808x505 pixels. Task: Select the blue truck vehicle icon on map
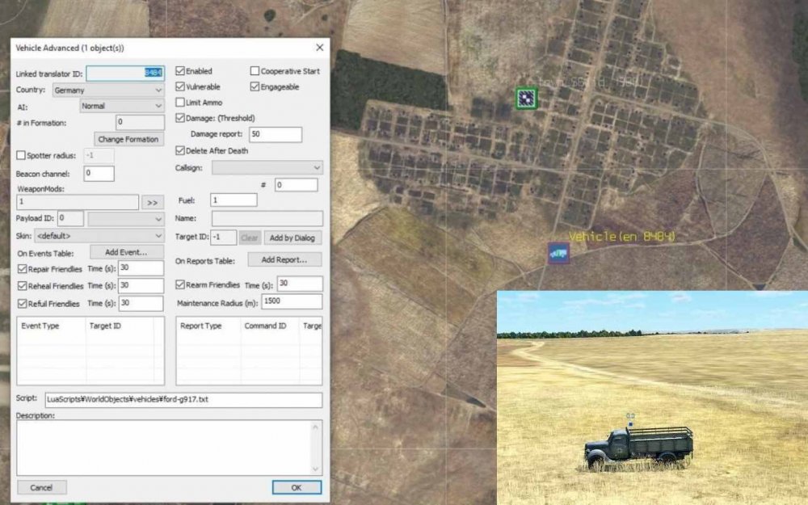coord(558,253)
